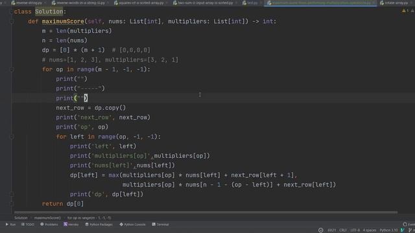Viewport: 415px width, 233px height.
Task: Change CRLF line separator setting
Action: (x=343, y=230)
